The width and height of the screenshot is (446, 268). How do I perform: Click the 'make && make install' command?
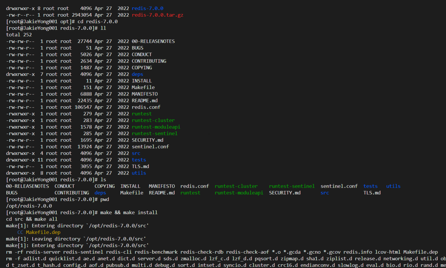129,212
